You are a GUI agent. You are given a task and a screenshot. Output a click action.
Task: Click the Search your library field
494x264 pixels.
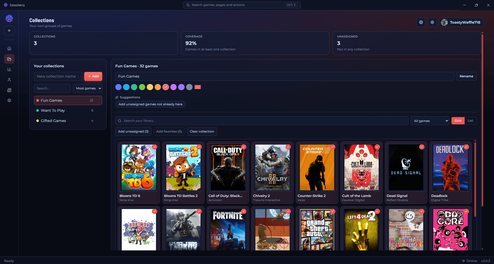pyautogui.click(x=262, y=121)
